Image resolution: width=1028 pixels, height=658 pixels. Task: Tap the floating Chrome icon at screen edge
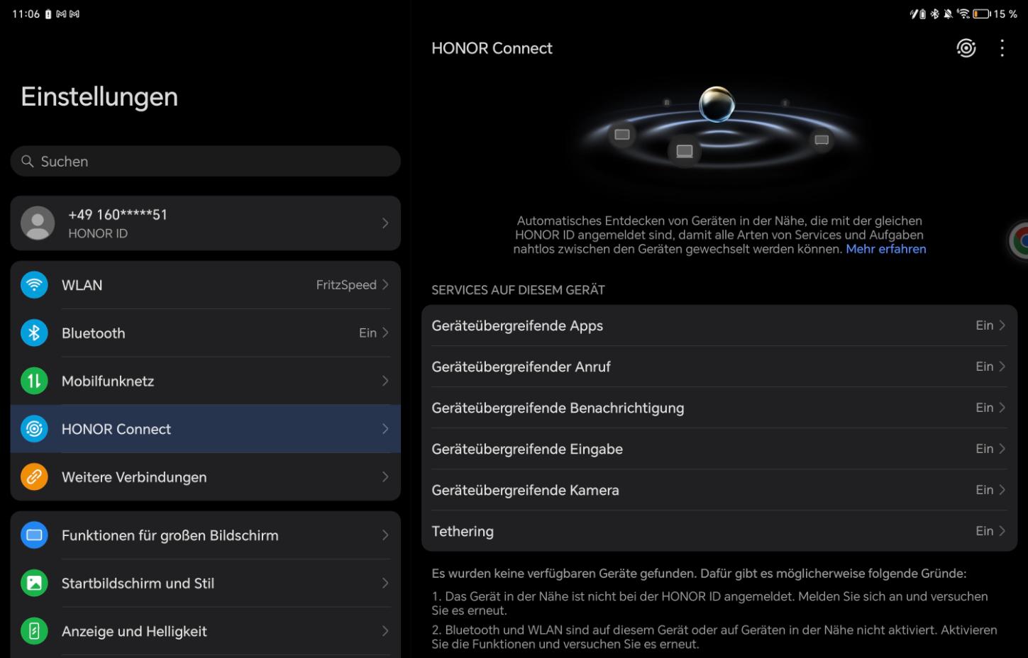pyautogui.click(x=1019, y=241)
